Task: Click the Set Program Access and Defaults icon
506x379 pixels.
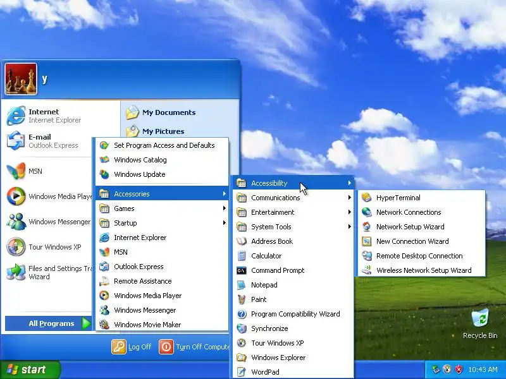Action: click(104, 145)
